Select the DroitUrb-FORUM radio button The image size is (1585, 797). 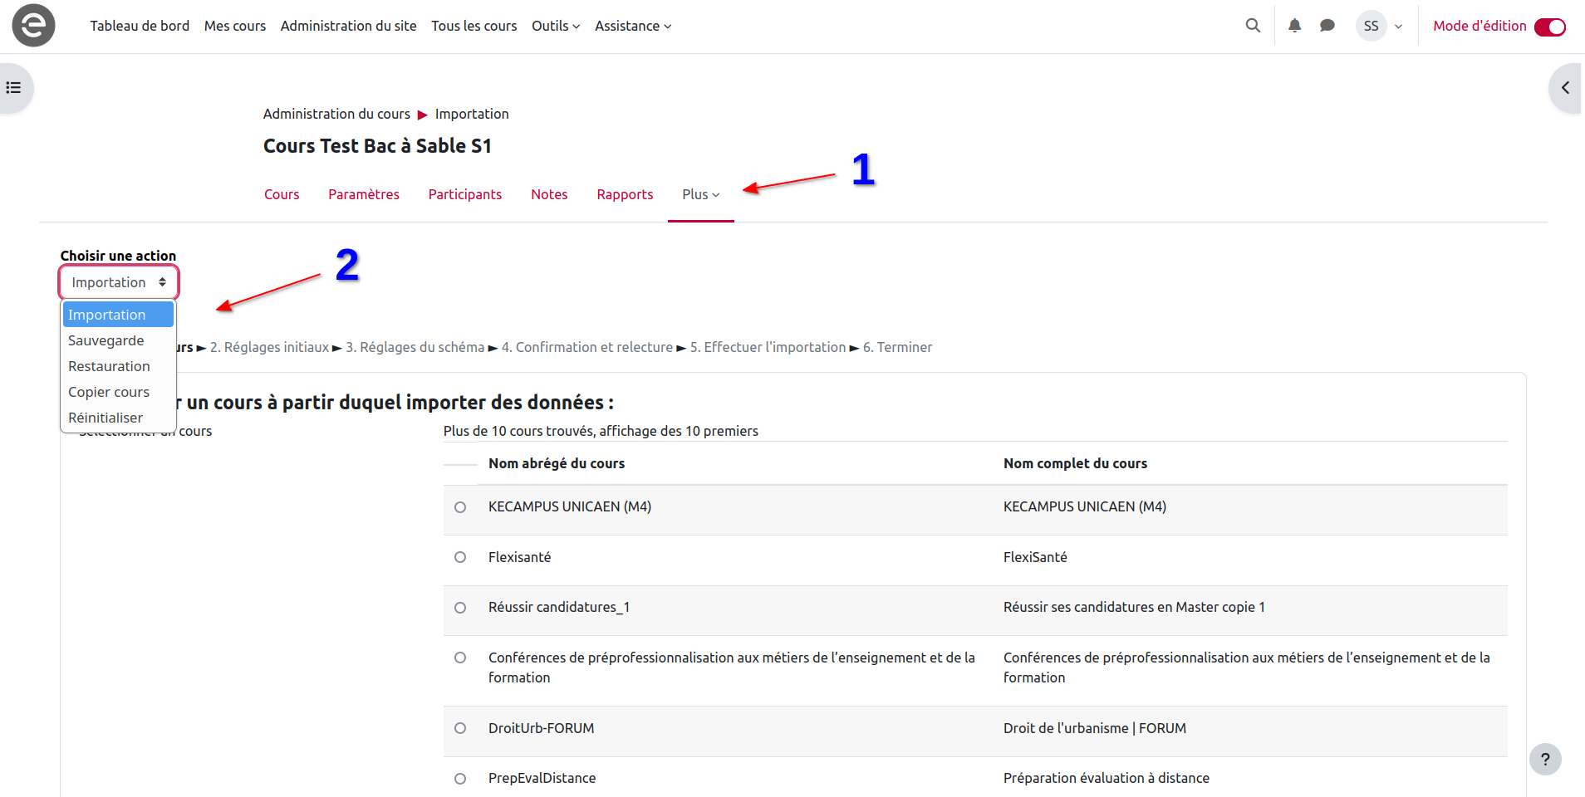460,728
